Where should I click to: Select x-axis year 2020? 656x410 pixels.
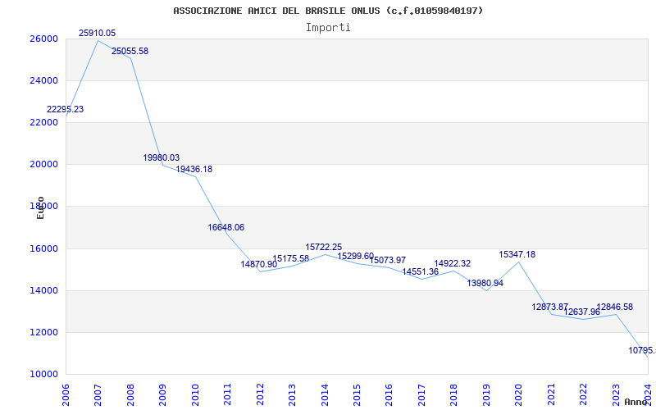(x=519, y=394)
